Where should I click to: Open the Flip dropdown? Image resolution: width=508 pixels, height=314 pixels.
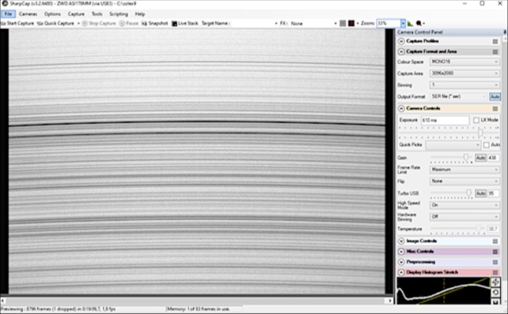coord(464,181)
